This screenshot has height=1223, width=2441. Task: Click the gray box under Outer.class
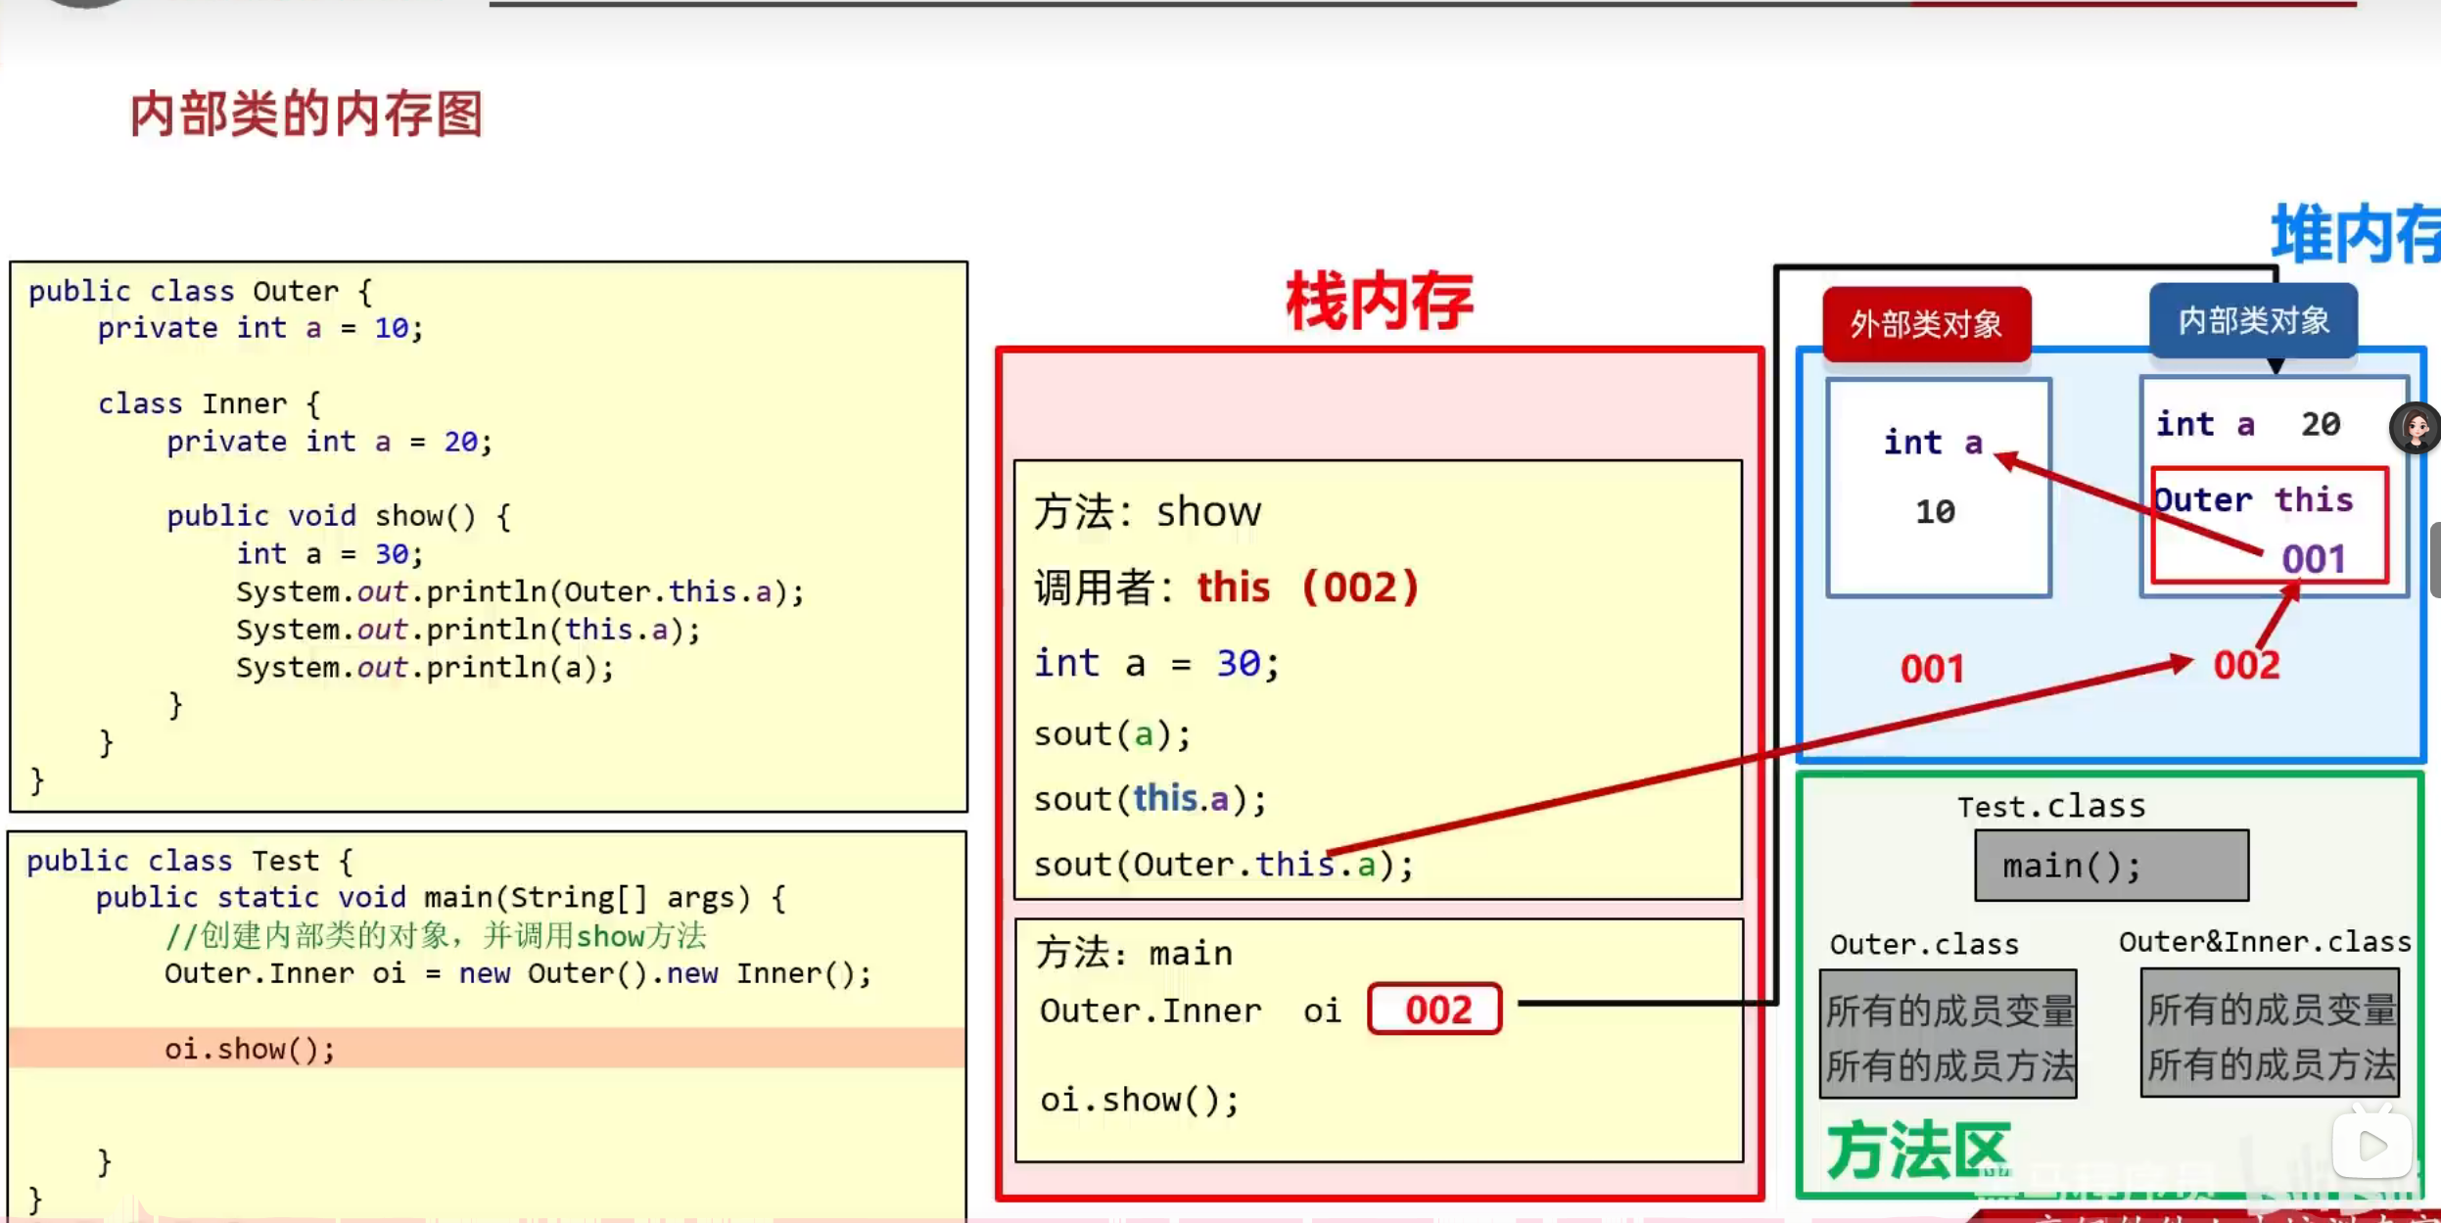[1948, 1035]
